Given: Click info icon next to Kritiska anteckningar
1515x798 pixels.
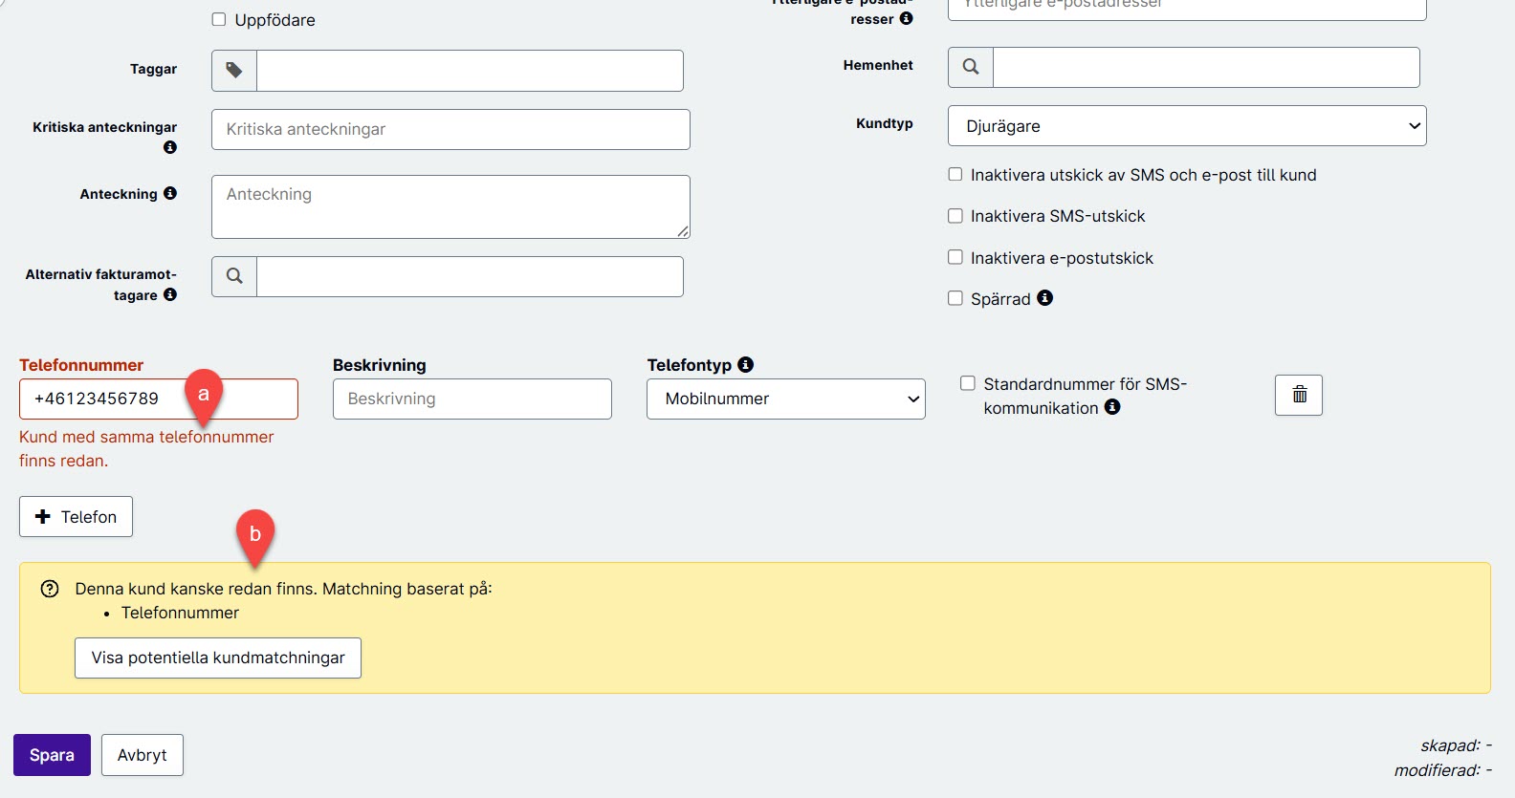Looking at the screenshot, I should [x=170, y=147].
